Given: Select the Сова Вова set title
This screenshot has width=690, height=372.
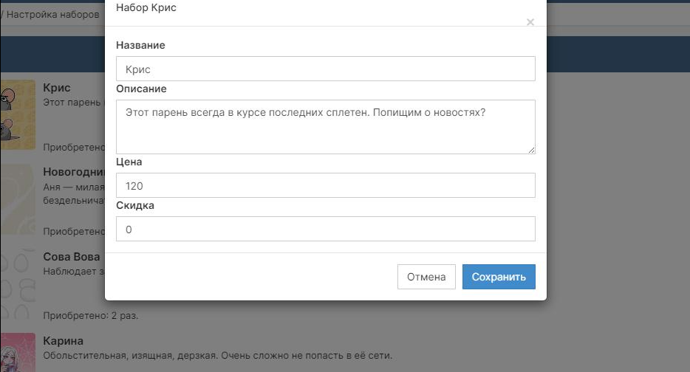Looking at the screenshot, I should [x=72, y=257].
